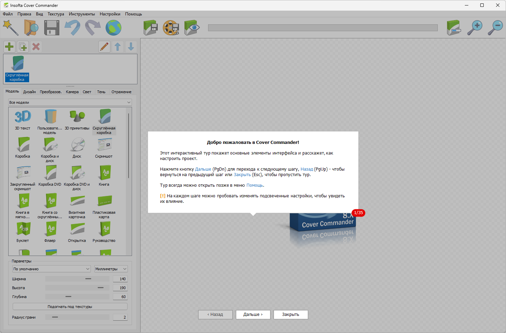Duplicate the selected object icon

23,47
